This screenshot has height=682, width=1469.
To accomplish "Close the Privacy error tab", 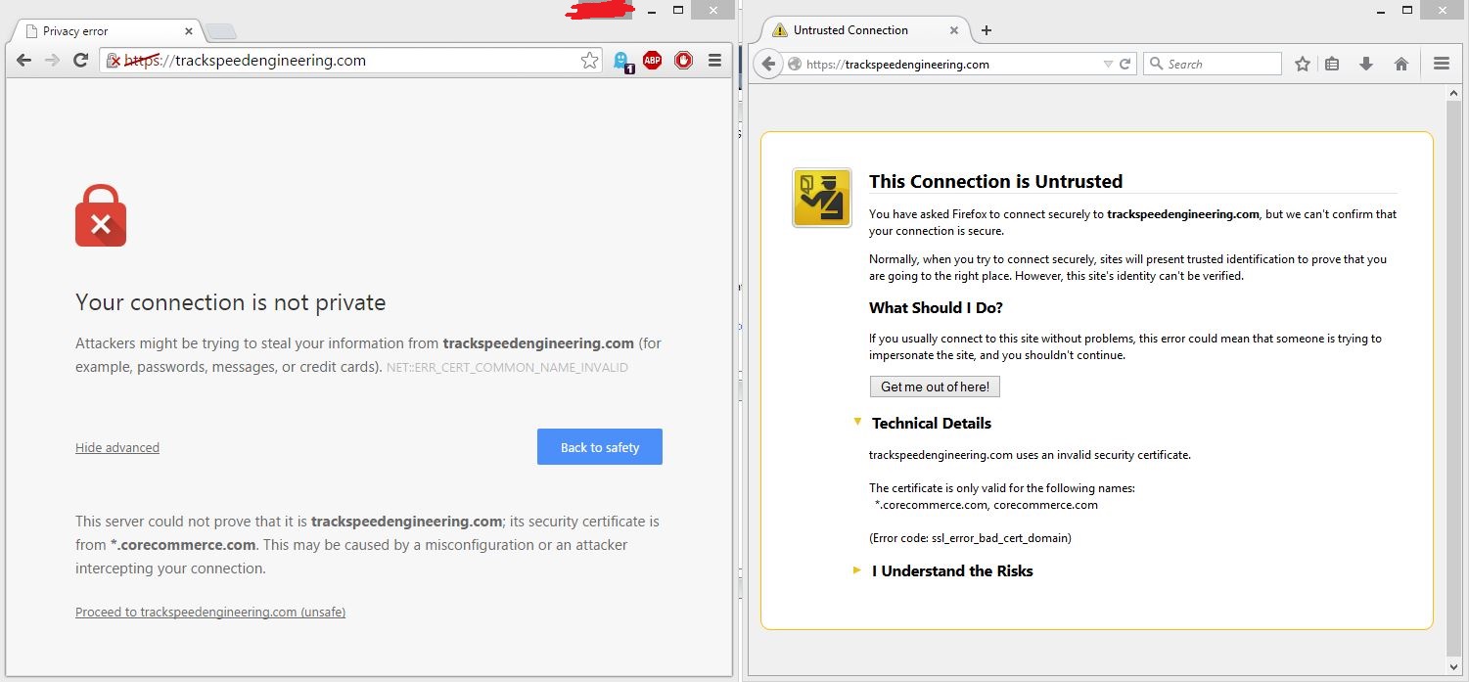I will (190, 30).
